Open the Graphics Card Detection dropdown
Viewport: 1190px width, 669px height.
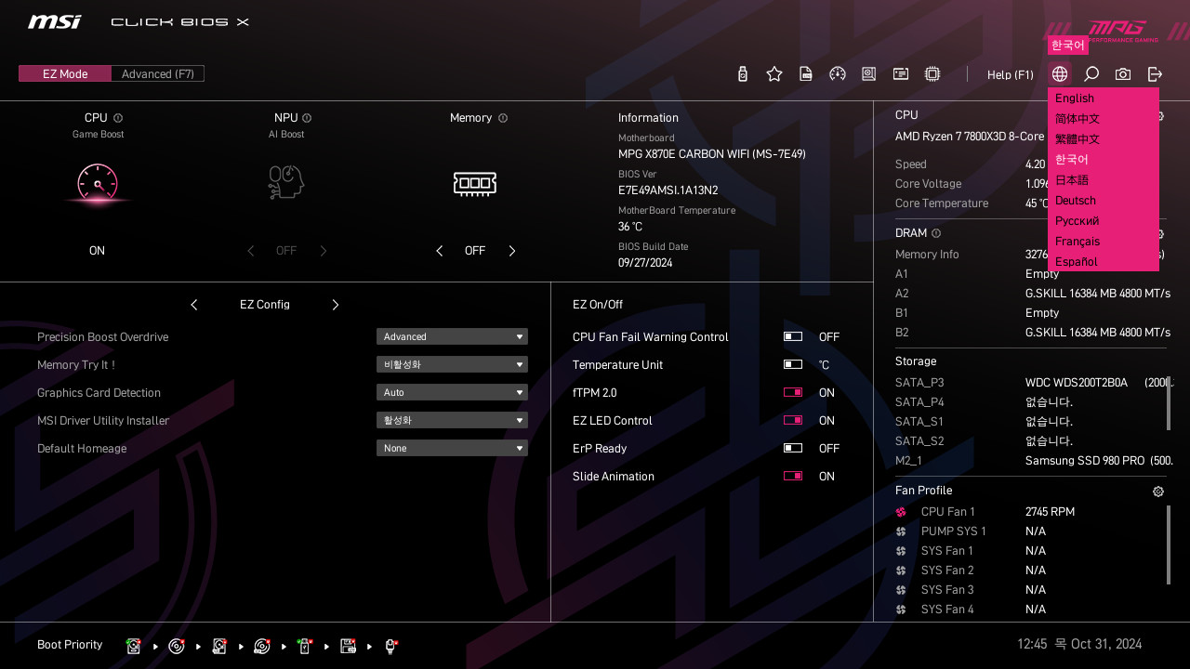[x=452, y=392]
